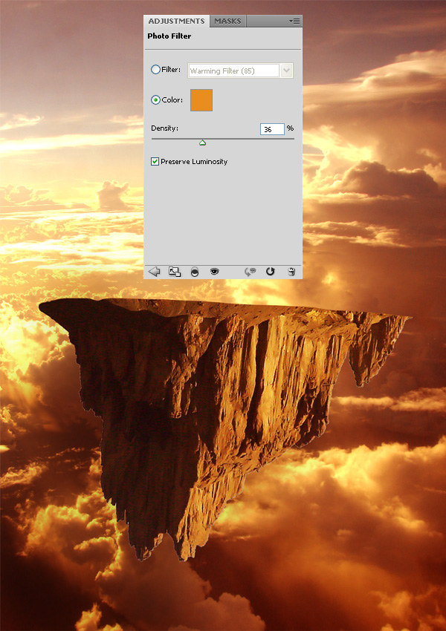Click the expanded view panel icon

[x=175, y=272]
